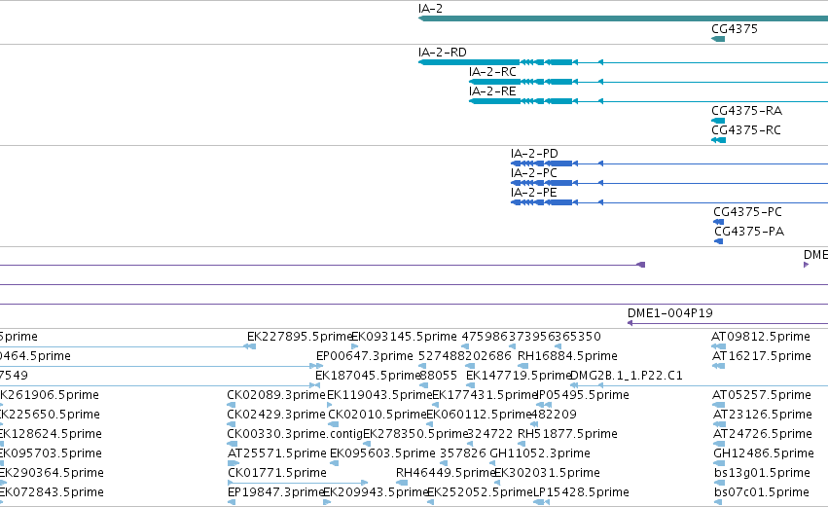
Task: Click the EK302031.5prime EST label
Action: (x=547, y=473)
